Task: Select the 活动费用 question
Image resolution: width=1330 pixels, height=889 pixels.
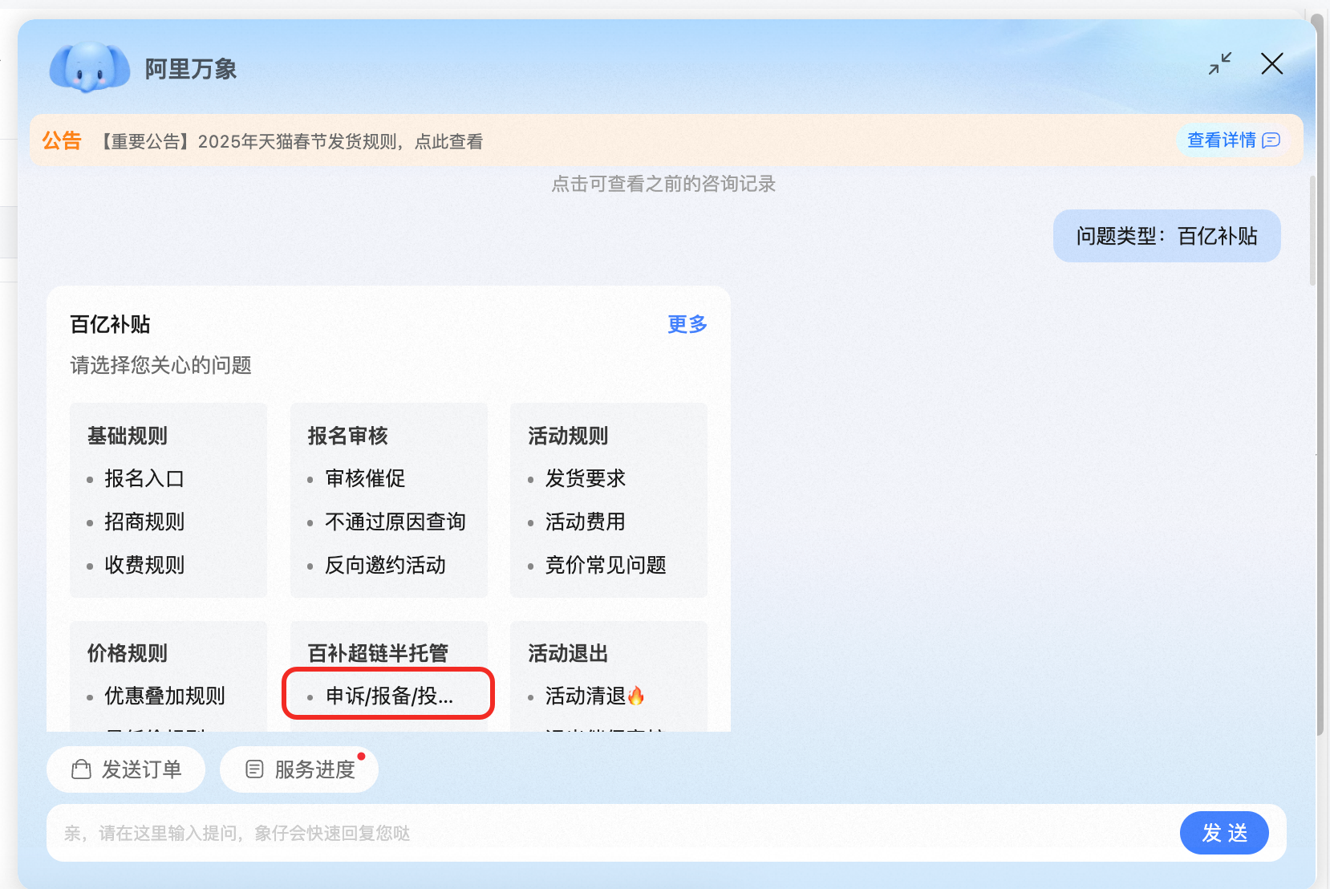Action: [586, 522]
